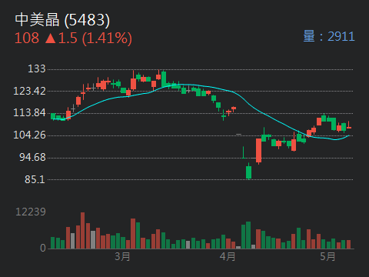Click the cyan moving average line peak
The height and width of the screenshot is (277, 369).
tap(179, 85)
